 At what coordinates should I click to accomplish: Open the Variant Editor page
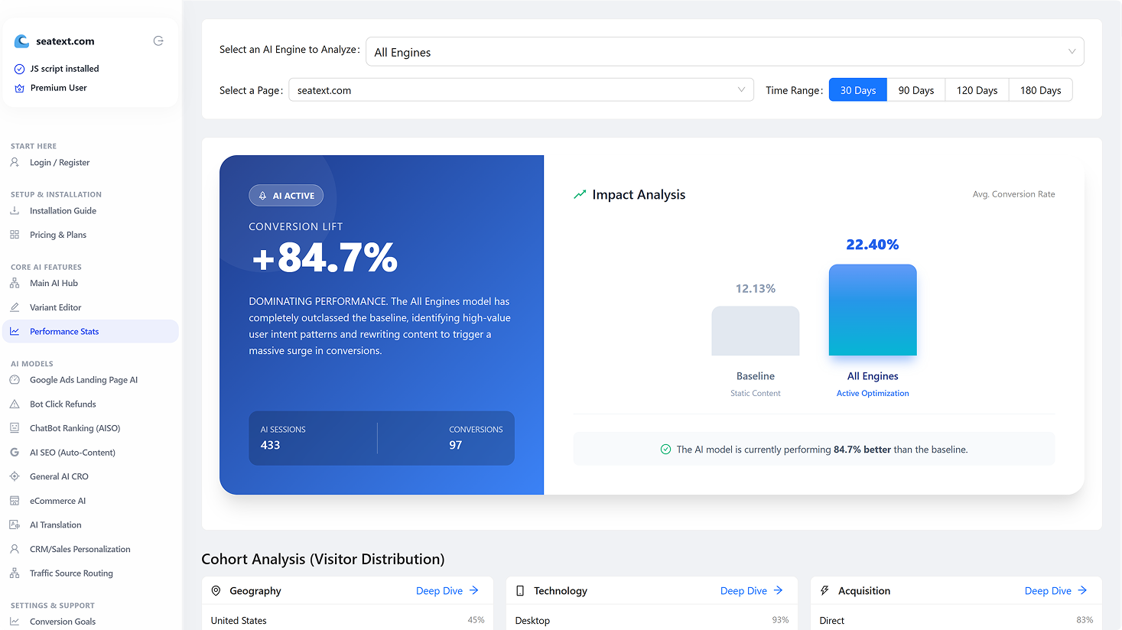pyautogui.click(x=90, y=307)
